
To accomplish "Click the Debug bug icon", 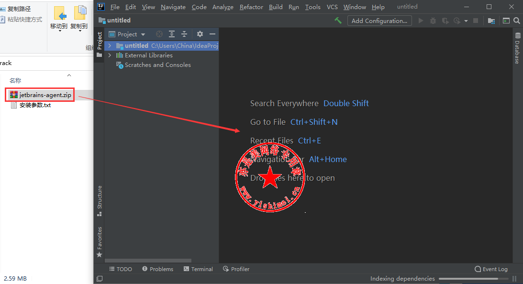I will tap(433, 21).
